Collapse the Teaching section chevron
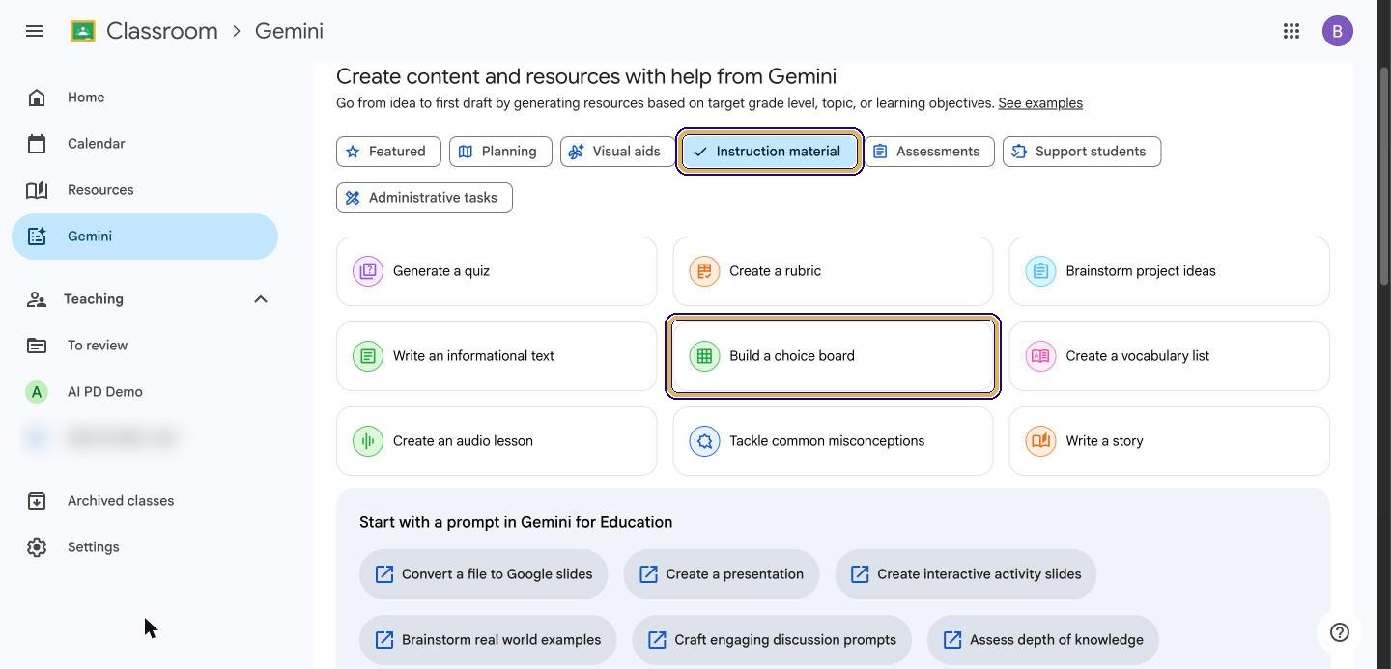The height and width of the screenshot is (669, 1391). (261, 299)
